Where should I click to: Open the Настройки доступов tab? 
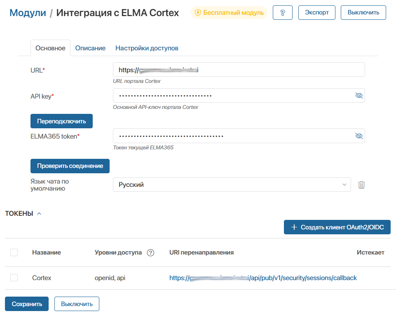point(147,48)
